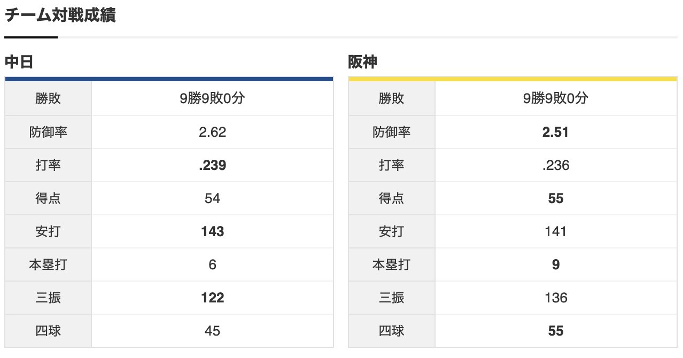This screenshot has height=358, width=683.
Task: Select 阪神's 勝敗 record 9勝9敗0分
Action: click(x=556, y=98)
